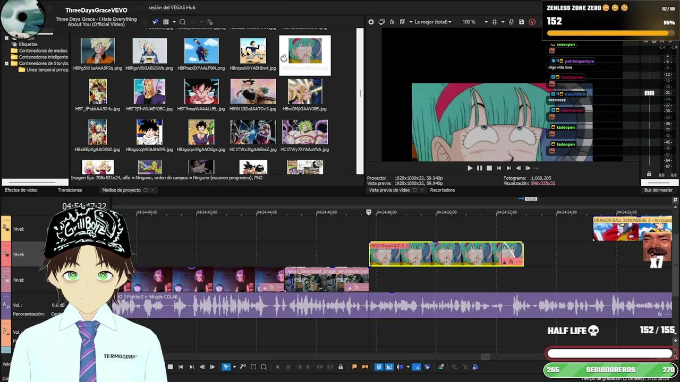Insert region orange icon

365,367
